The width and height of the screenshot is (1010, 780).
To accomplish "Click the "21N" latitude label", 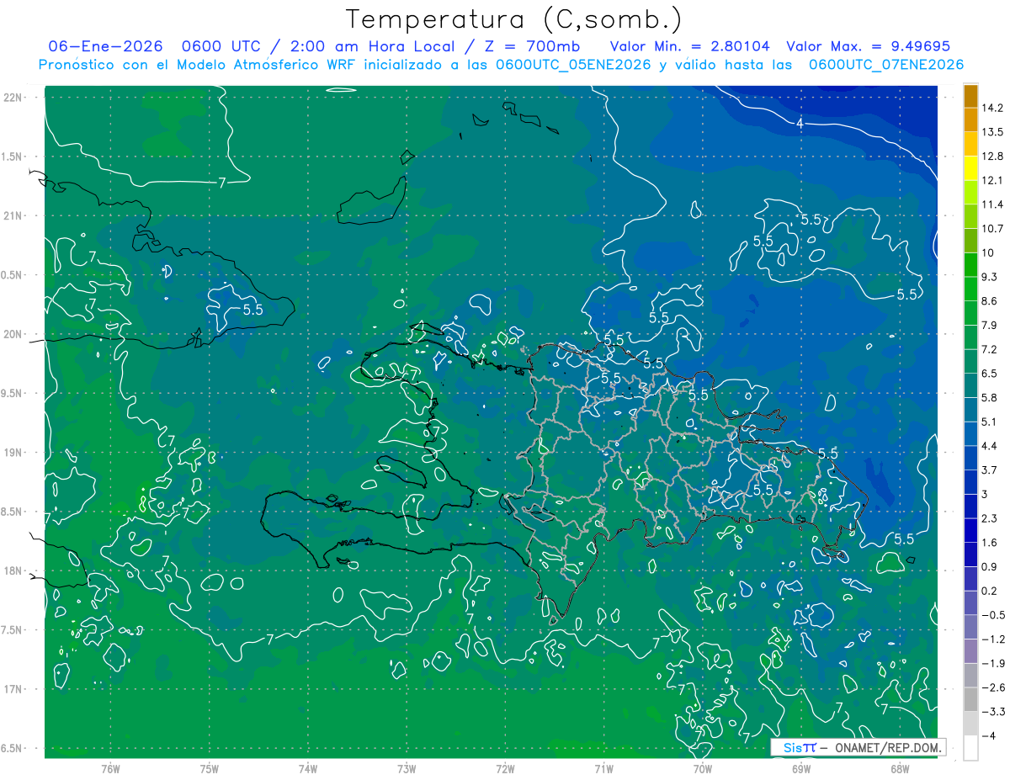I will (x=13, y=216).
